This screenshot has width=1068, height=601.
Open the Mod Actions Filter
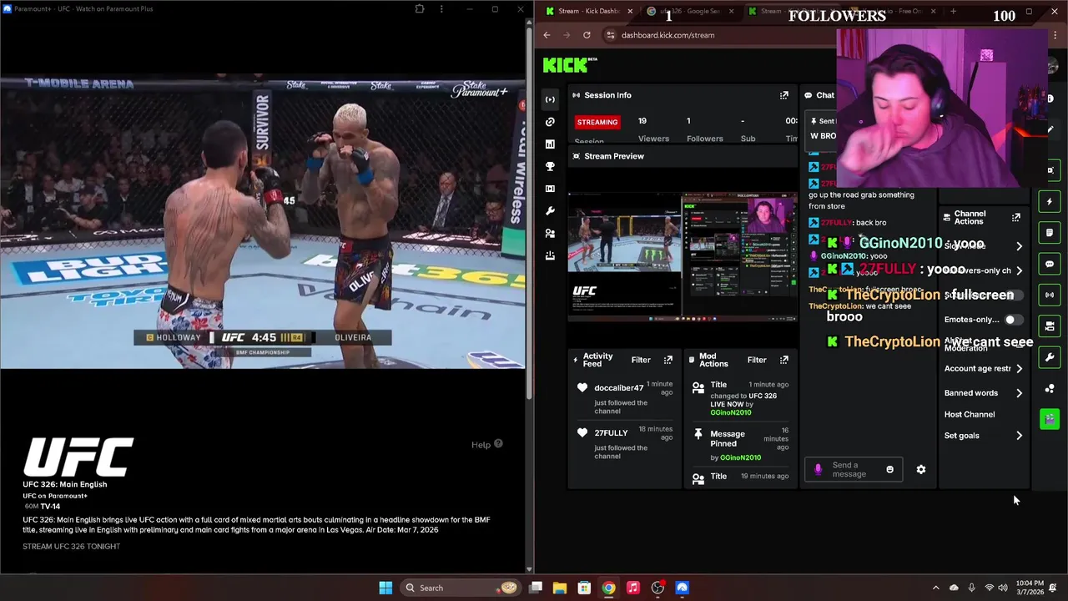757,360
